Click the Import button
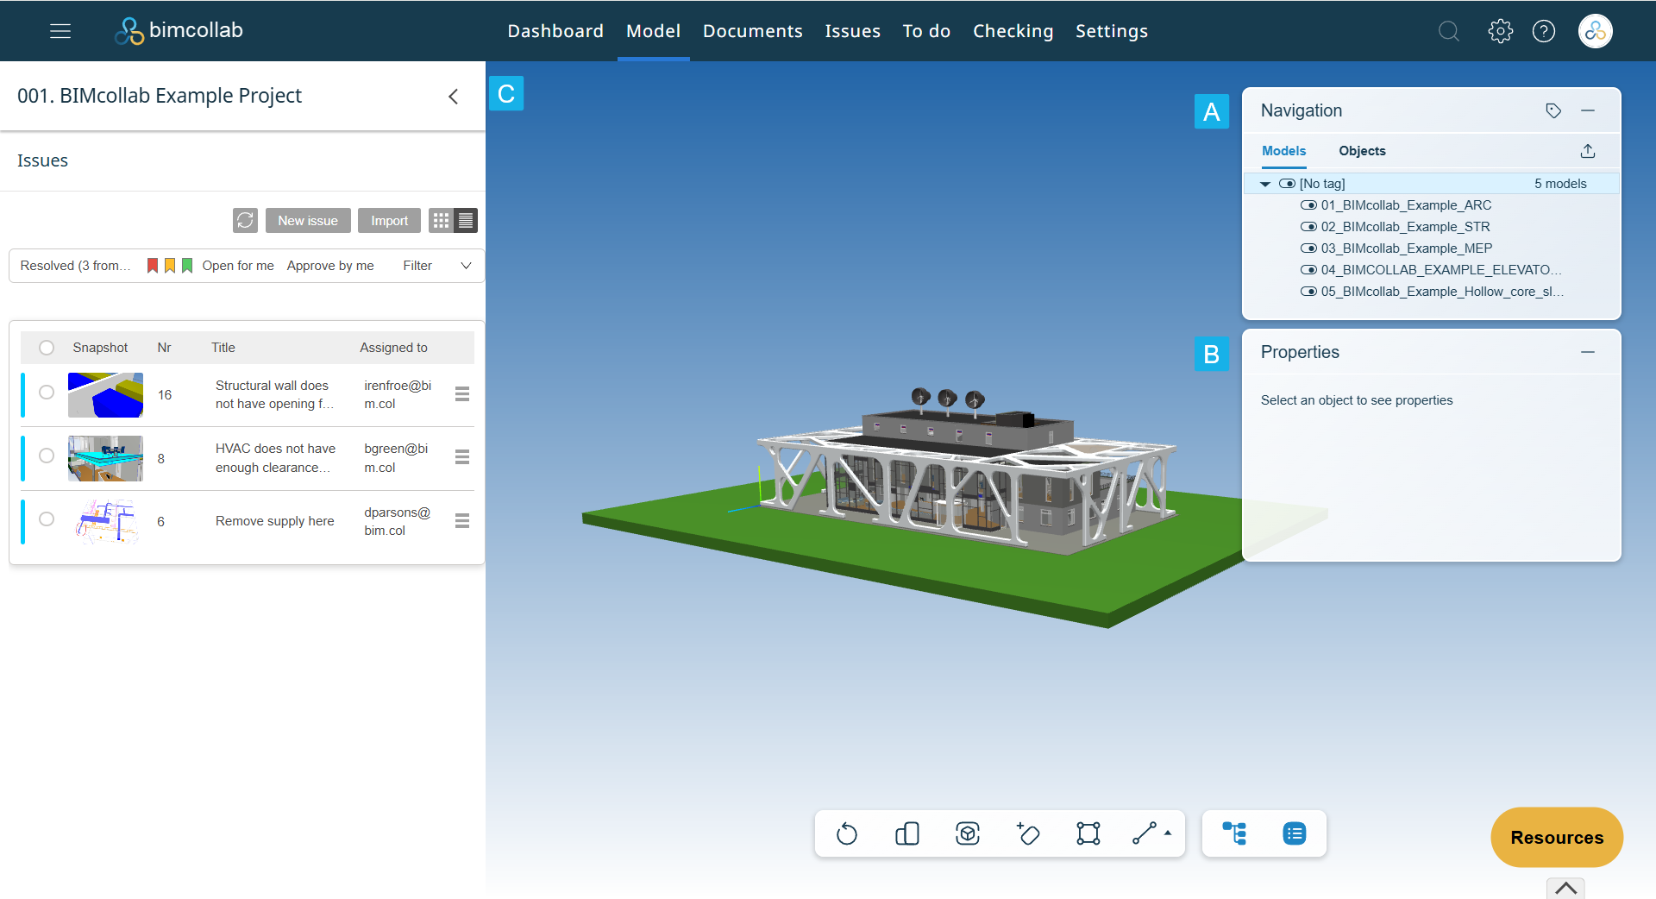 pyautogui.click(x=390, y=221)
